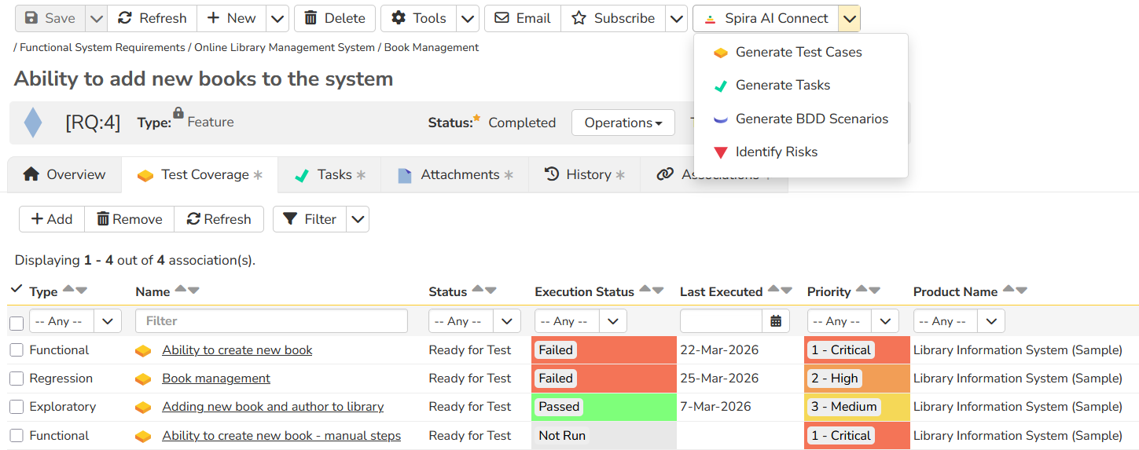Expand the New dropdown arrow

pos(277,18)
